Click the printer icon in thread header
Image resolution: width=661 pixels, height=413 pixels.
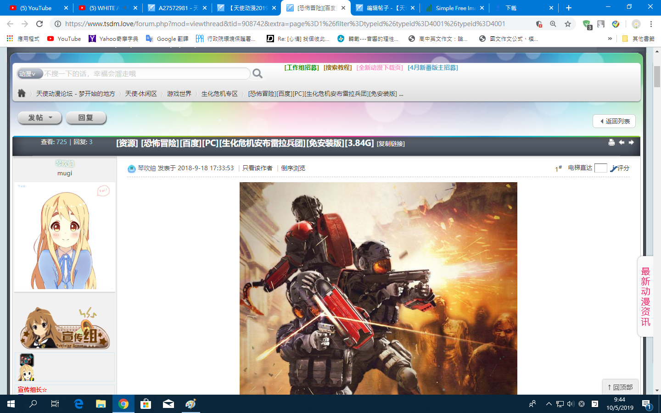(x=611, y=142)
